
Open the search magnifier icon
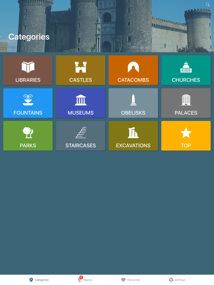208,4
